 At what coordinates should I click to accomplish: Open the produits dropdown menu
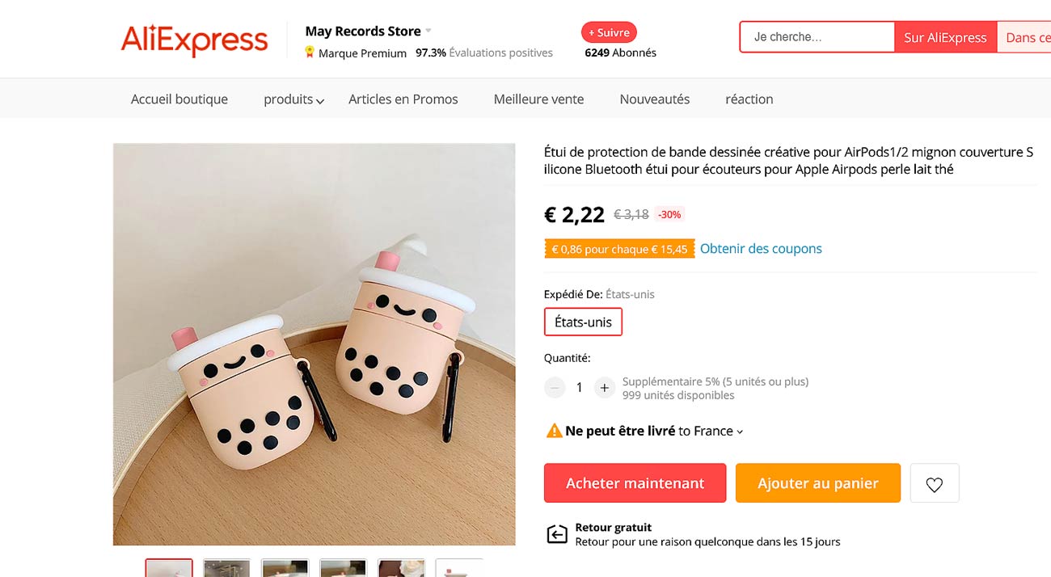click(x=293, y=99)
